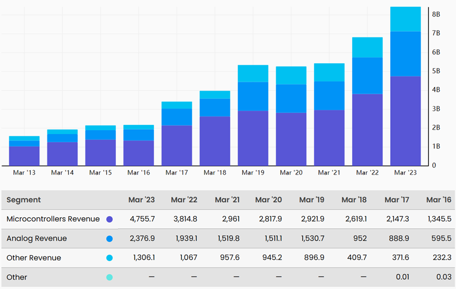Click the Analog Revenue blue legend dot
This screenshot has width=456, height=289.
pos(109,239)
